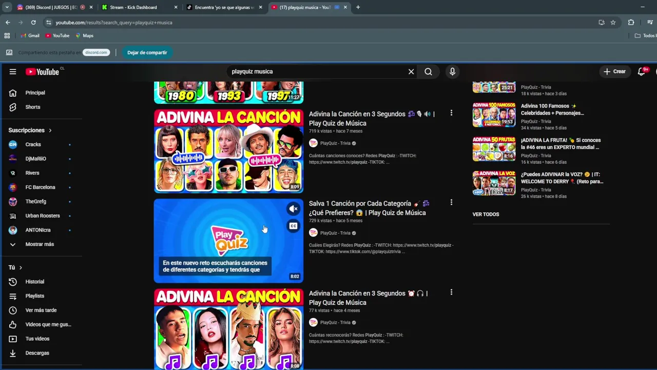Open options for Salva 1 Canción video

pyautogui.click(x=451, y=202)
